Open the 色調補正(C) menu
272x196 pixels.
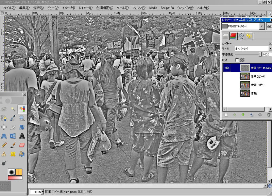click(105, 8)
